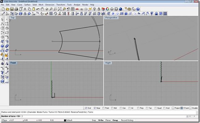Save the model with the floppy disk icon
Screen dimensions: 200x123
pyautogui.click(x=12, y=9)
